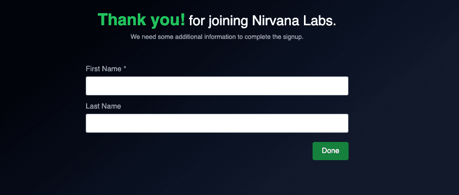
Task: Submit the signup form with Done
Action: tap(330, 151)
